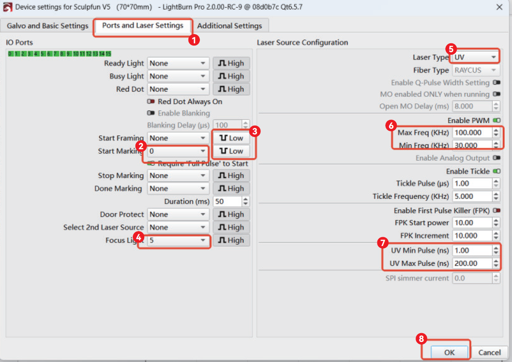Toggle Ready Light polarity High button

231,63
